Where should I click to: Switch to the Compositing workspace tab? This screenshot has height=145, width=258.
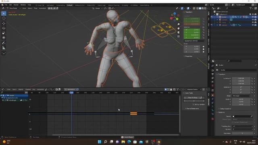(x=60, y=5)
